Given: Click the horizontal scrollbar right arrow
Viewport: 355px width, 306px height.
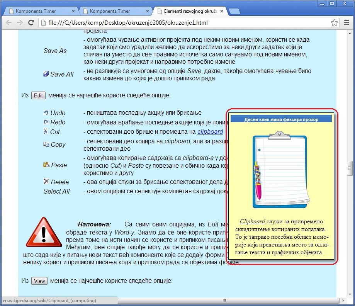Looking at the screenshot, I should pos(343,301).
